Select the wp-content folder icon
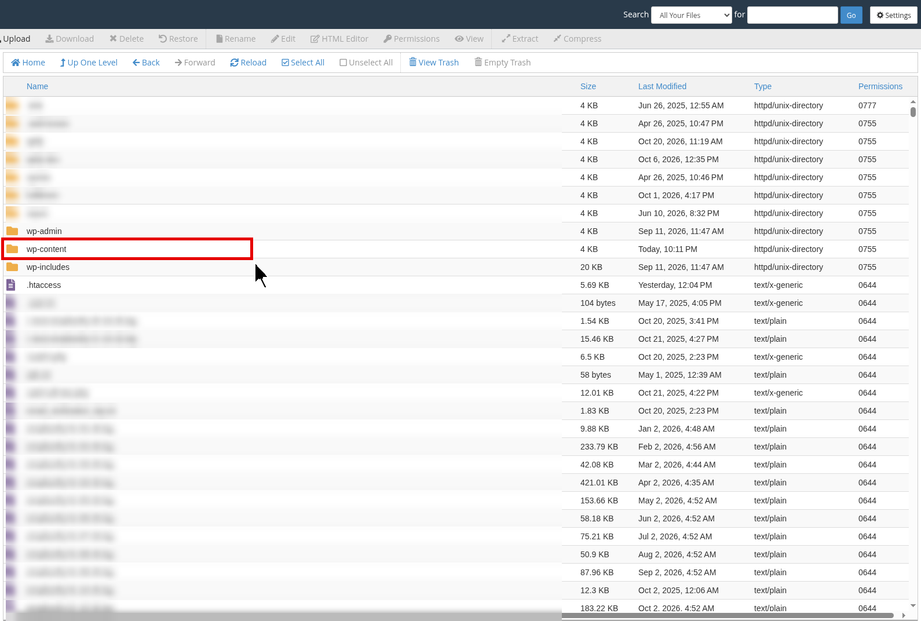 [12, 249]
